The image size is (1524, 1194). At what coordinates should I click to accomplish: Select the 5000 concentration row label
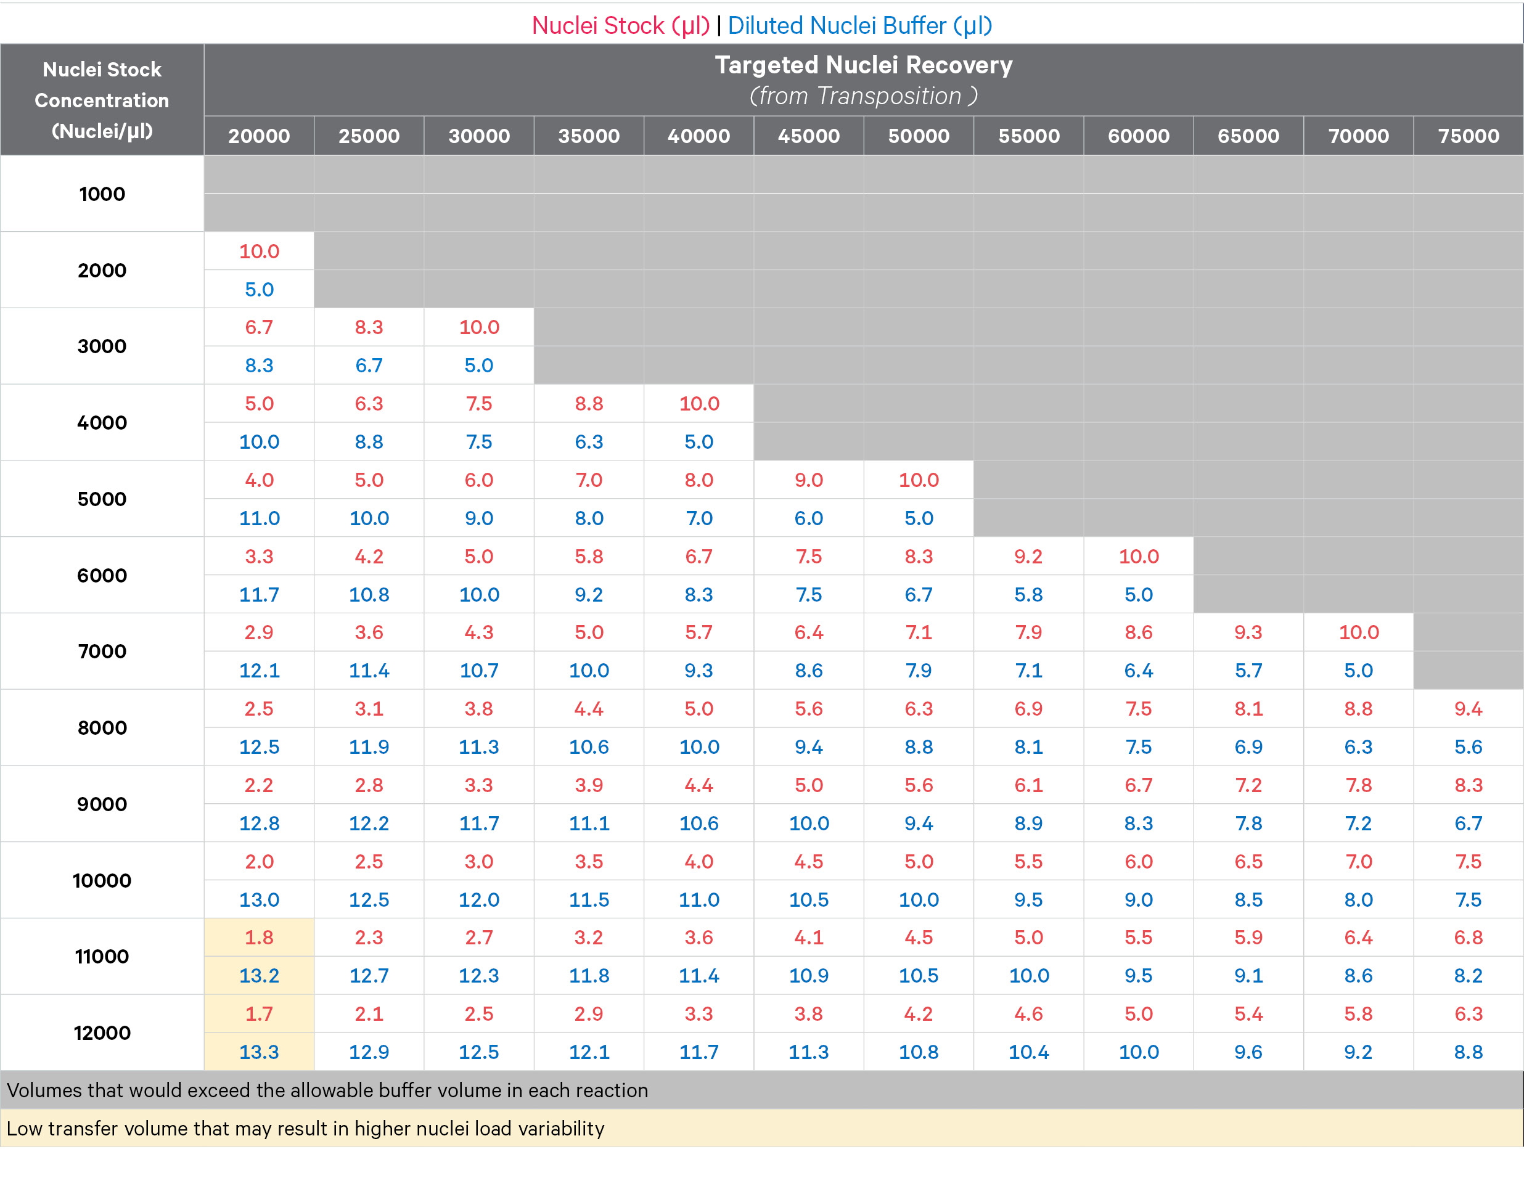102,499
